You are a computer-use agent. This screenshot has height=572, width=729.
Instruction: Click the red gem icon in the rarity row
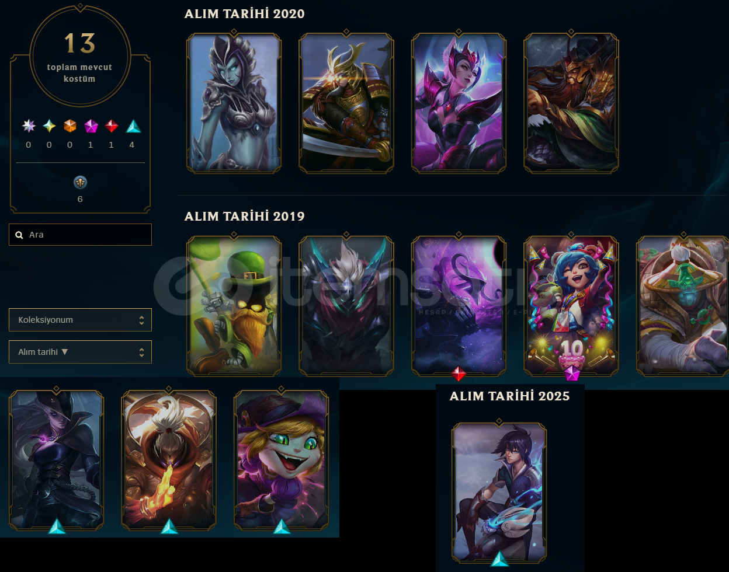tap(112, 126)
